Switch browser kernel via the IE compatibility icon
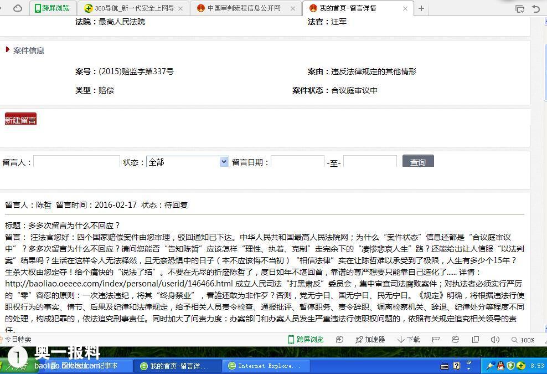Image resolution: width=547 pixels, height=374 pixels. tap(455, 340)
